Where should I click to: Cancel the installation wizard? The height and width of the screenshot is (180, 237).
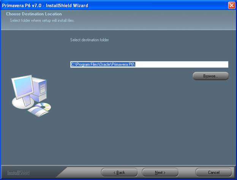coord(213,172)
